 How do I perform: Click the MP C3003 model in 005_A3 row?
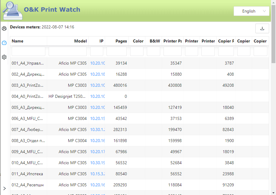77,107
